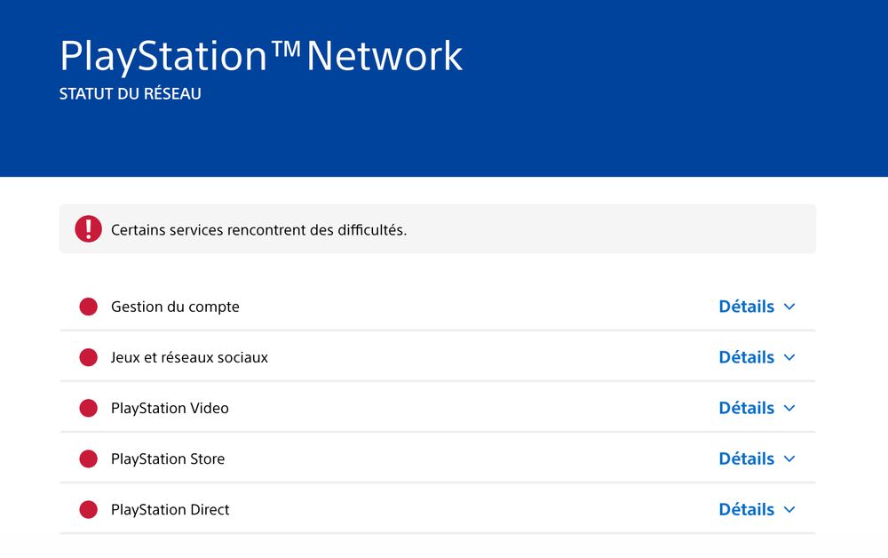The height and width of the screenshot is (558, 888).
Task: Click red status dot for Gestion du compte
Action: tap(88, 307)
